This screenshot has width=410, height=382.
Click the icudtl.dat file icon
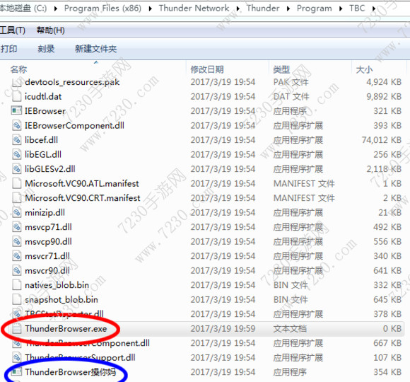pos(17,96)
